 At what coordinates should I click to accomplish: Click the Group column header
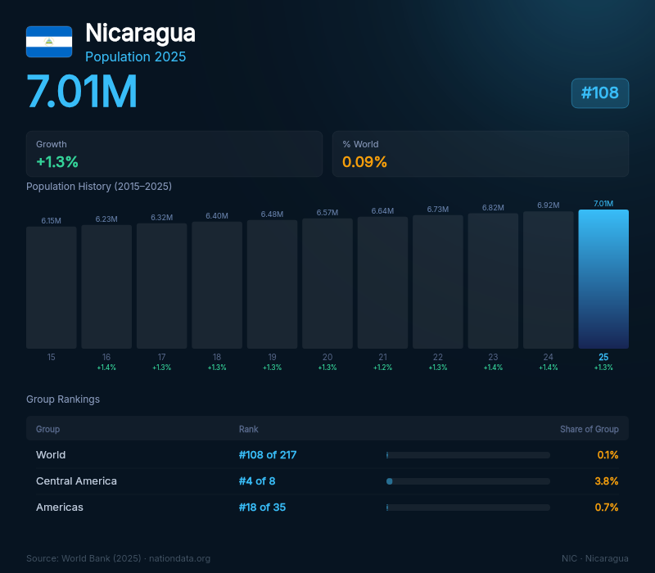tap(48, 429)
